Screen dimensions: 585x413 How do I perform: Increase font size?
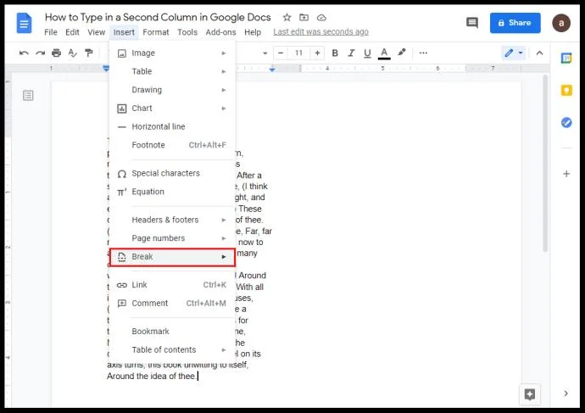317,53
